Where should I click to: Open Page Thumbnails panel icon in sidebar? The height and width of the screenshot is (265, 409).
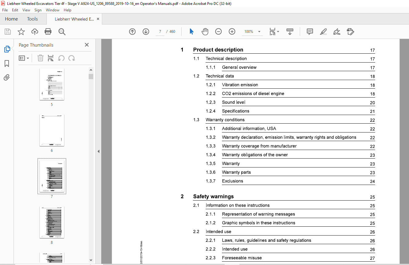pos(7,49)
